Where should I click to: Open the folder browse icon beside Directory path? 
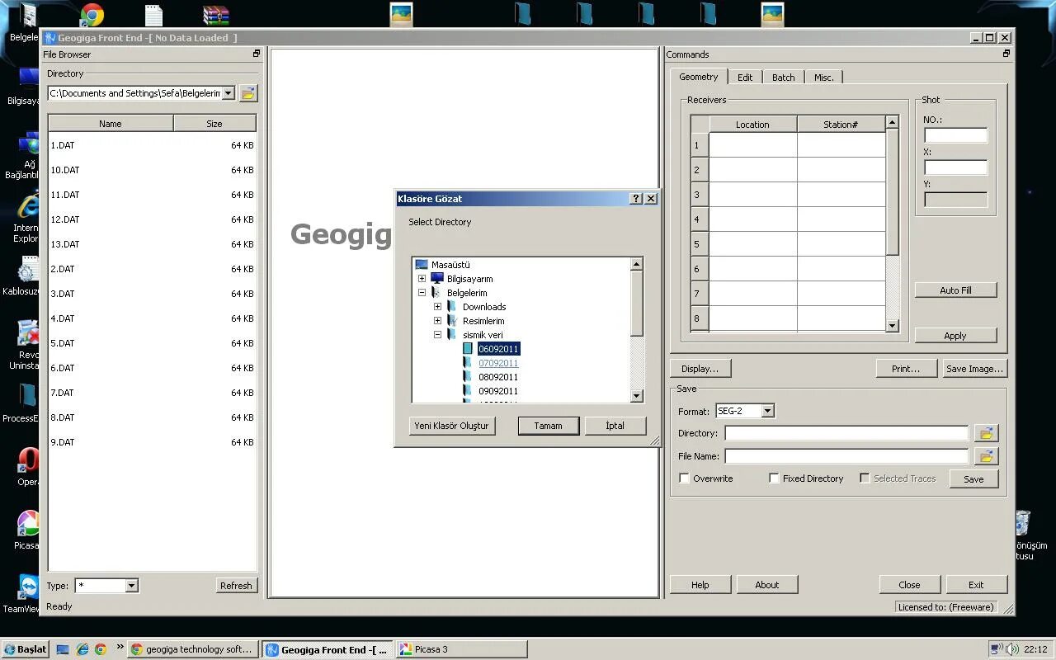(x=248, y=93)
